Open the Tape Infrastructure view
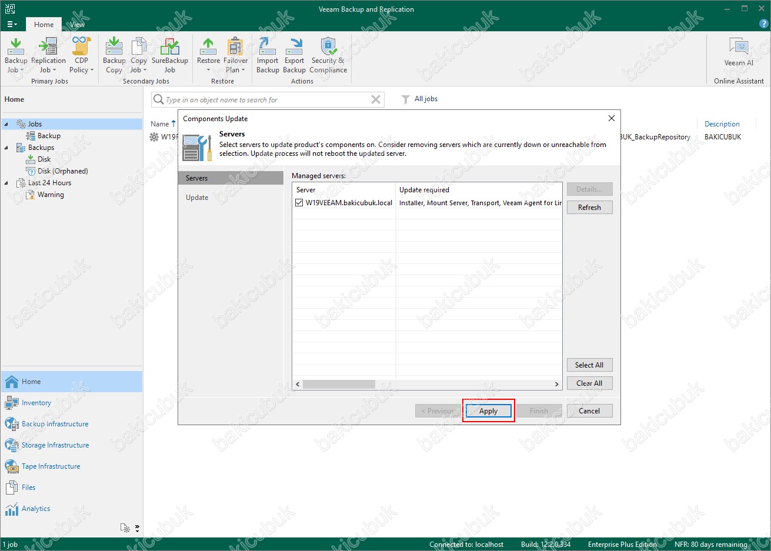 point(51,466)
